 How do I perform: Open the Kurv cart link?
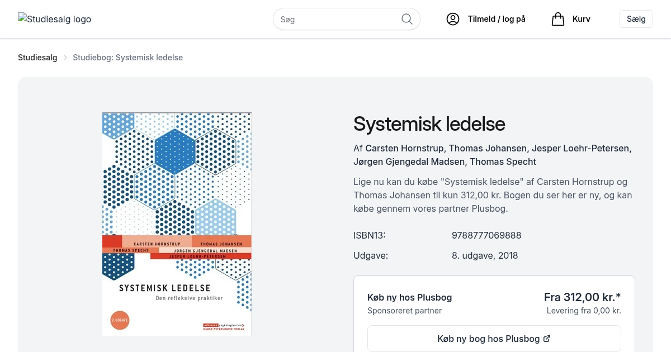pyautogui.click(x=581, y=19)
